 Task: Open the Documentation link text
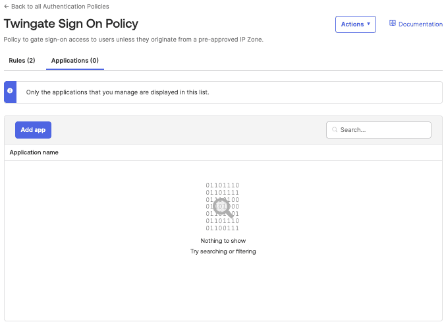(x=420, y=24)
